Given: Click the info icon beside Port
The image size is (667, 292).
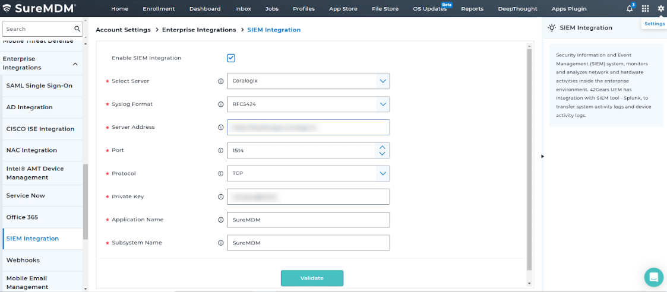Looking at the screenshot, I should [220, 151].
